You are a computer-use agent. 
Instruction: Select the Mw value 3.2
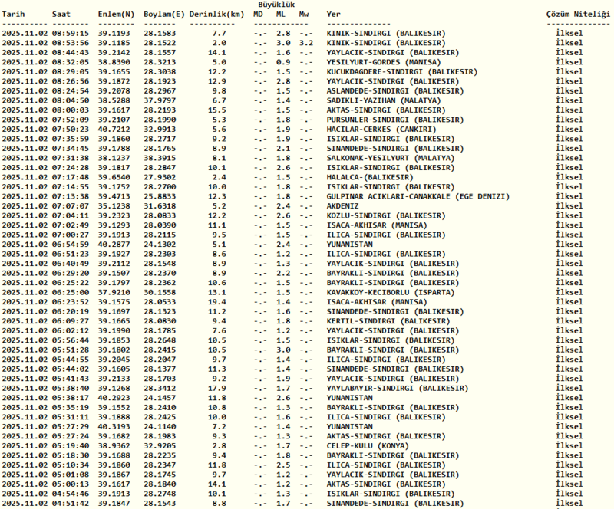click(306, 43)
